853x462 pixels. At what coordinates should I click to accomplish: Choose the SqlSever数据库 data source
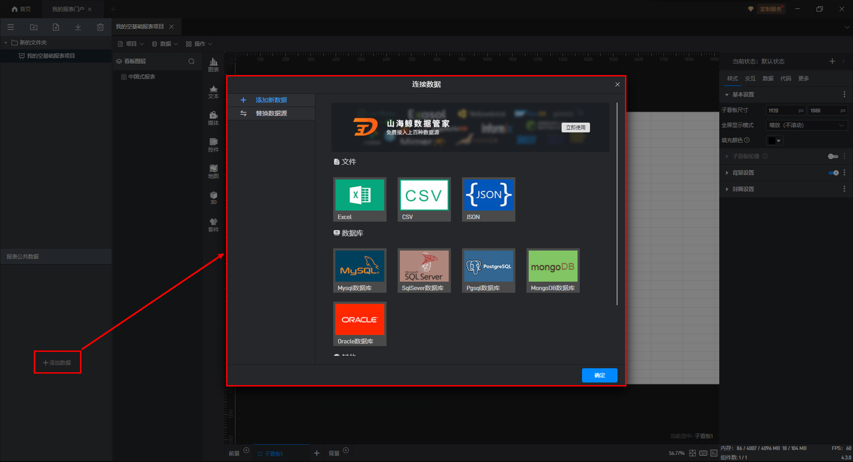[424, 271]
